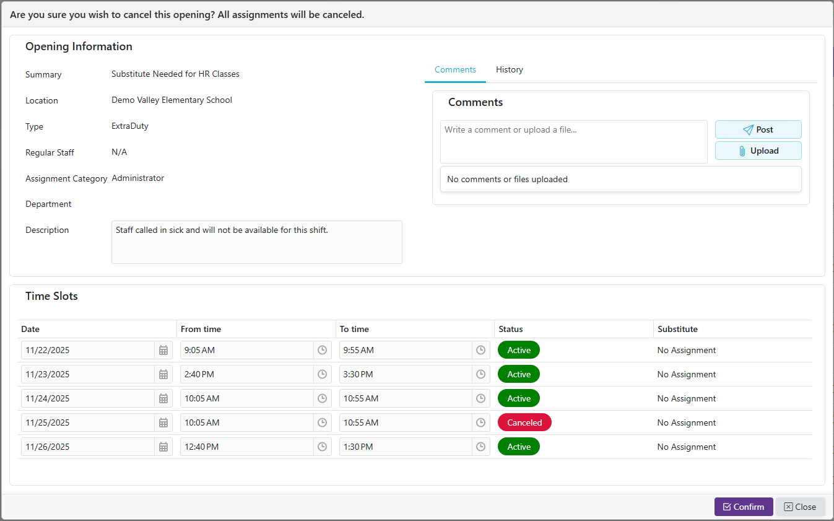Post the comment
Screen dimensions: 834x521
point(758,129)
